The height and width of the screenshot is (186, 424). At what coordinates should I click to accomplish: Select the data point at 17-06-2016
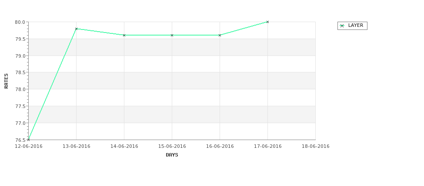[x=267, y=22]
